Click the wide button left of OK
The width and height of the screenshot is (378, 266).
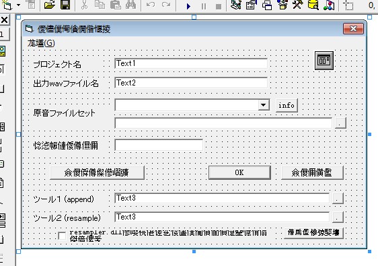97,172
